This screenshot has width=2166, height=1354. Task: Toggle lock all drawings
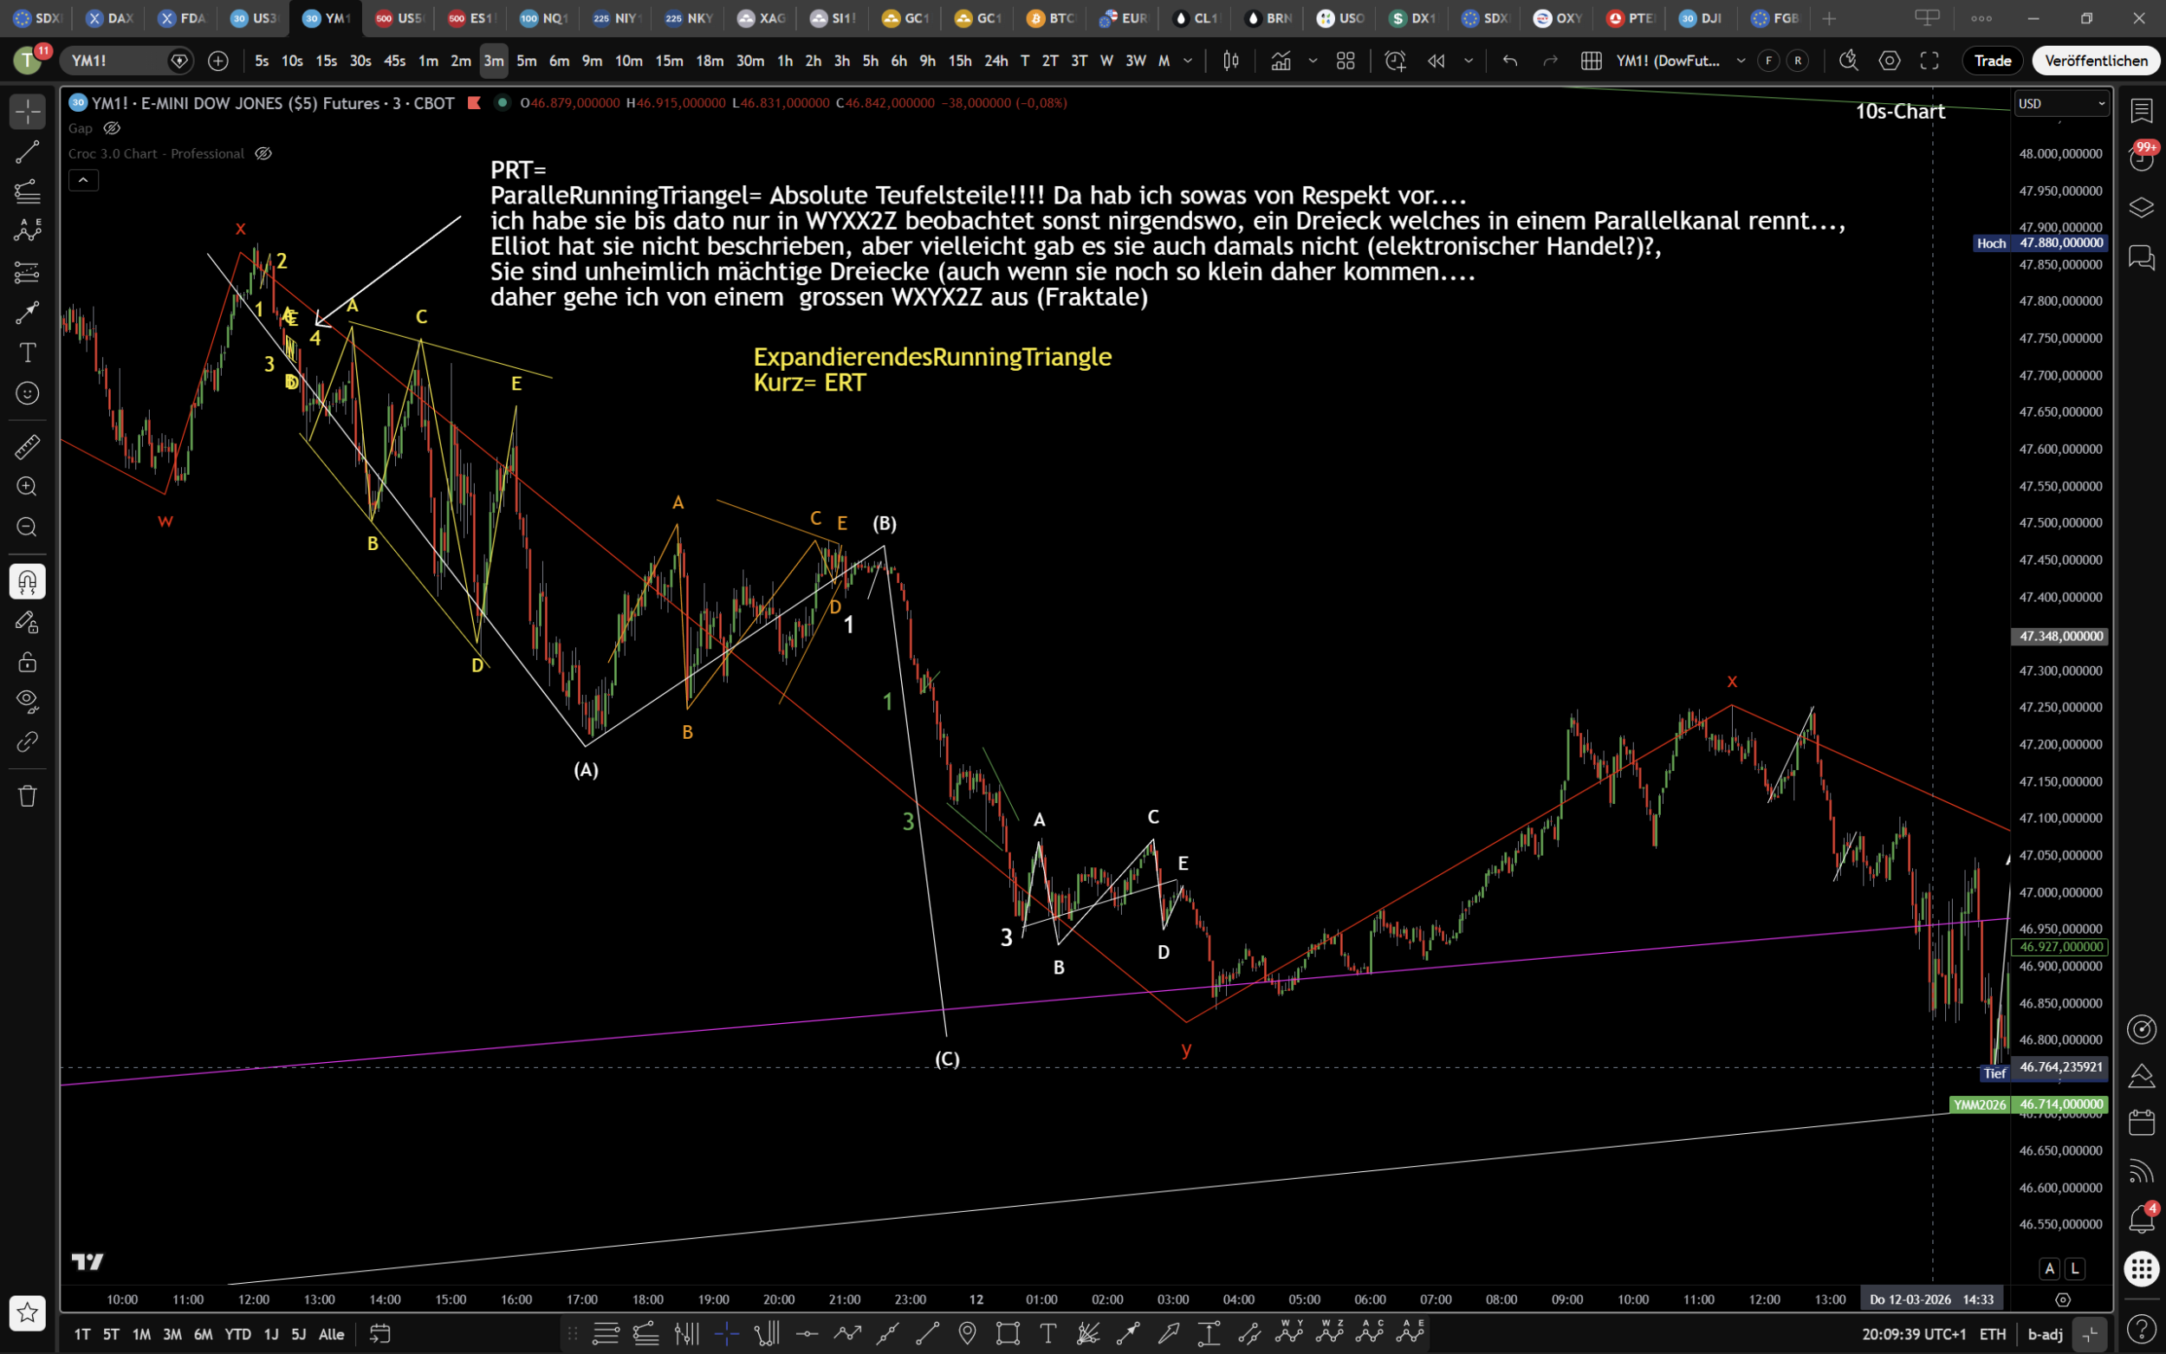pos(27,662)
